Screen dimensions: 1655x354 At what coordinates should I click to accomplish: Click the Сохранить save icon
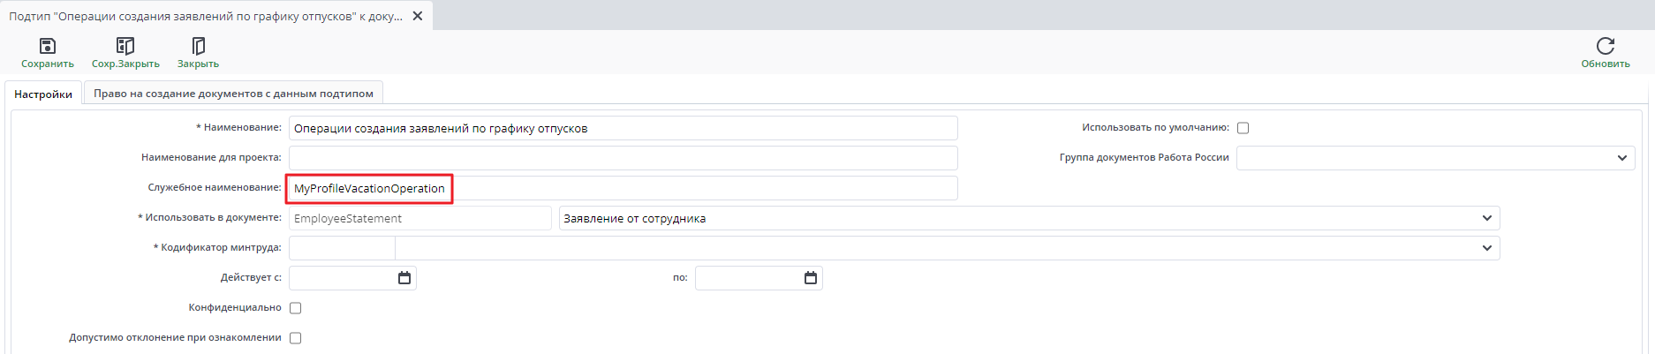[x=48, y=46]
